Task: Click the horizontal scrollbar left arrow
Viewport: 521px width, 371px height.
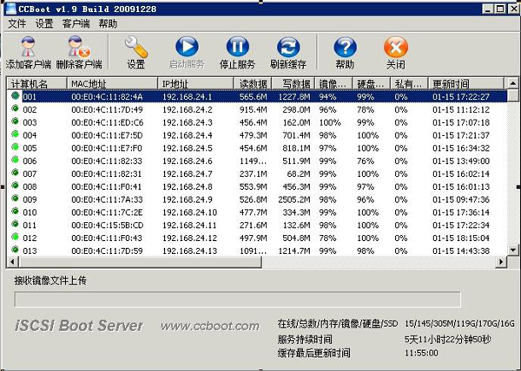Action: pyautogui.click(x=13, y=262)
